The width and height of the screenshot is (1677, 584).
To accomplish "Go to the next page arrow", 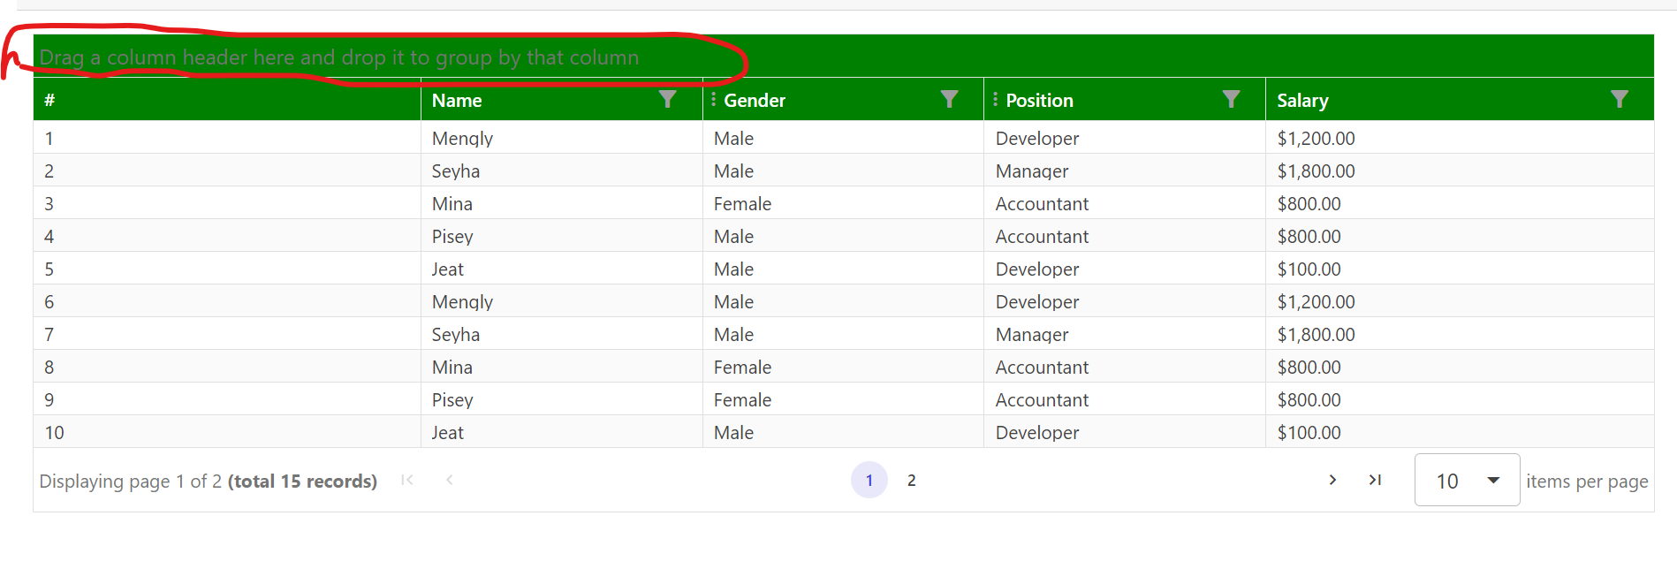I will click(x=1332, y=480).
